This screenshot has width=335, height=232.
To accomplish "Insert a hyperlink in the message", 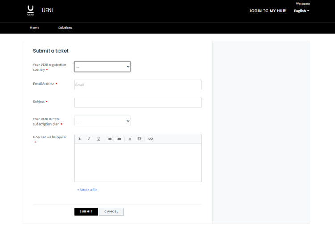I will (151, 139).
